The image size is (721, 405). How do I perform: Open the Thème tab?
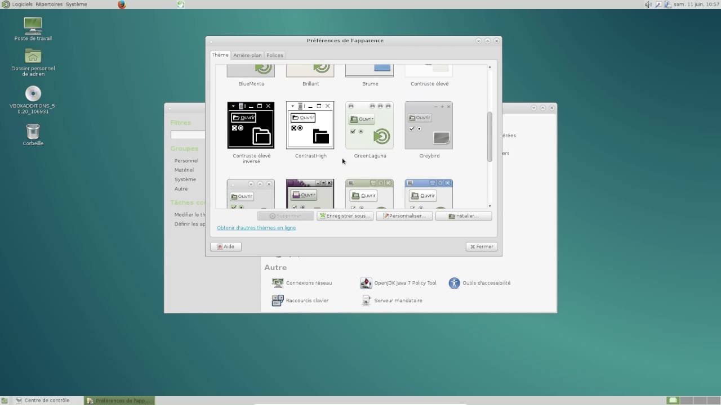pos(220,55)
